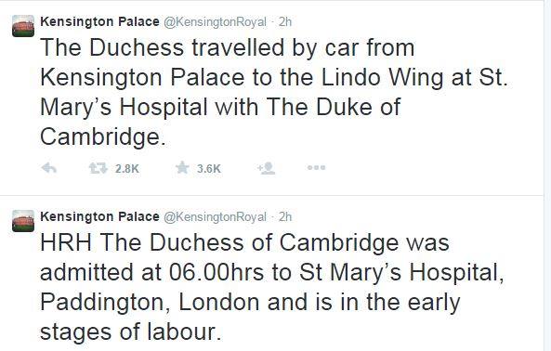Open the more options ellipsis on the first tweet
551x351 pixels.
coord(316,168)
